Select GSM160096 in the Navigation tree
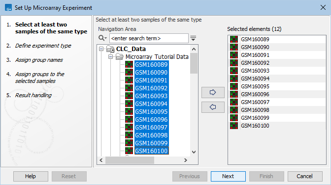Screen dimensions: 331x185 [x=151, y=119]
